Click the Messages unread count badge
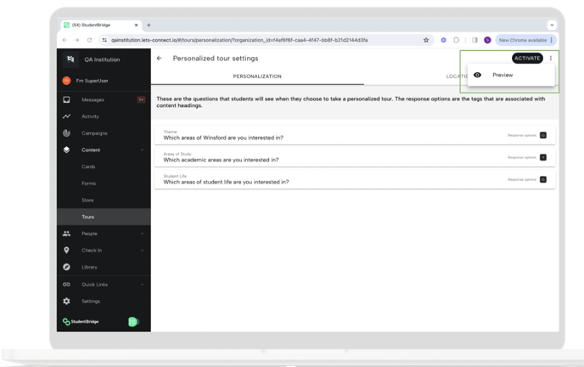The image size is (584, 367). (141, 99)
